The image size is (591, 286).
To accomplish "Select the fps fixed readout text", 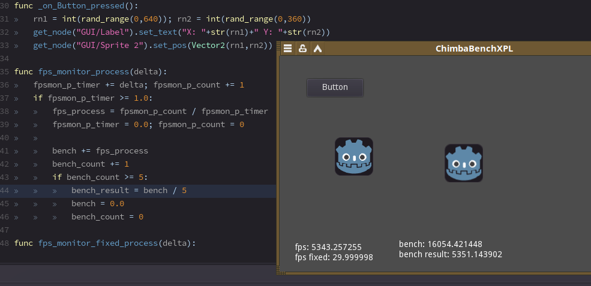I will (334, 257).
